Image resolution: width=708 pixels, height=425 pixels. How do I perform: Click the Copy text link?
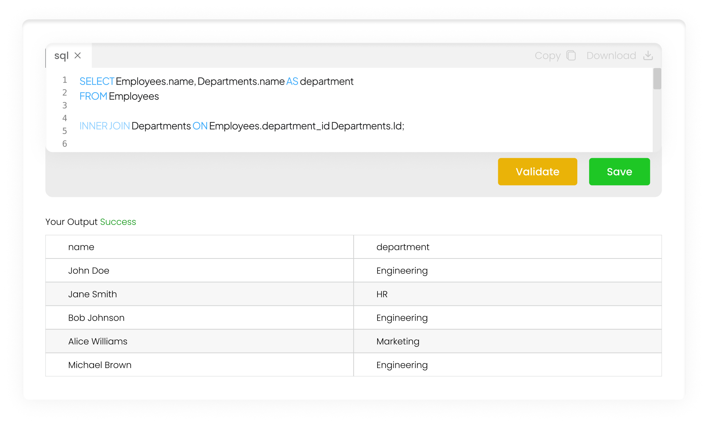click(x=548, y=56)
